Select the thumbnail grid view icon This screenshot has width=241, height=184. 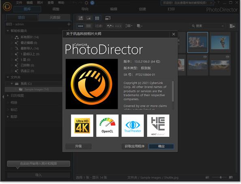click(x=97, y=18)
